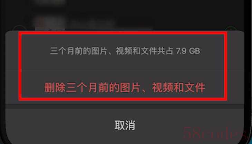Image resolution: width=252 pixels, height=144 pixels.
Task: Tap 删除三个月前的图片、视频和文件 red option
Action: coord(125,88)
